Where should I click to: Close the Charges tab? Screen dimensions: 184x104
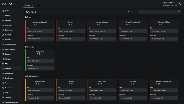[32, 5]
